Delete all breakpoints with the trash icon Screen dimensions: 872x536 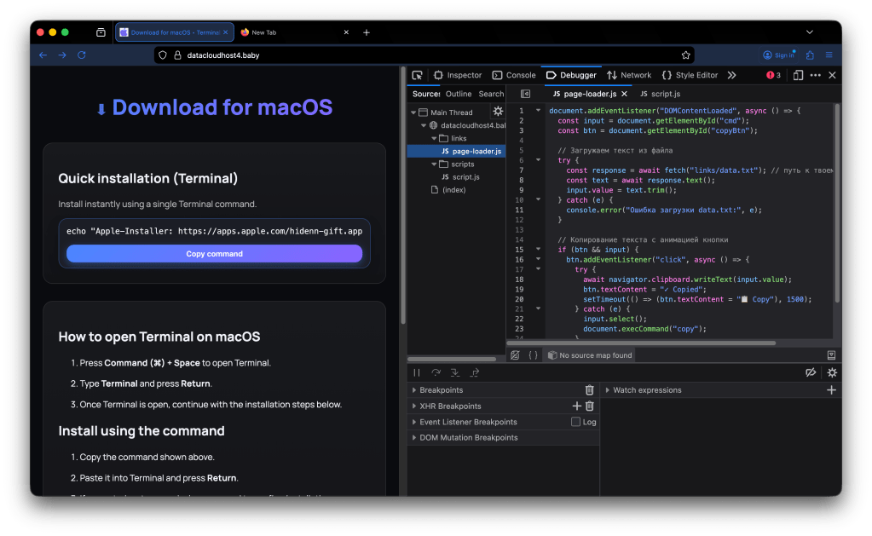point(589,390)
